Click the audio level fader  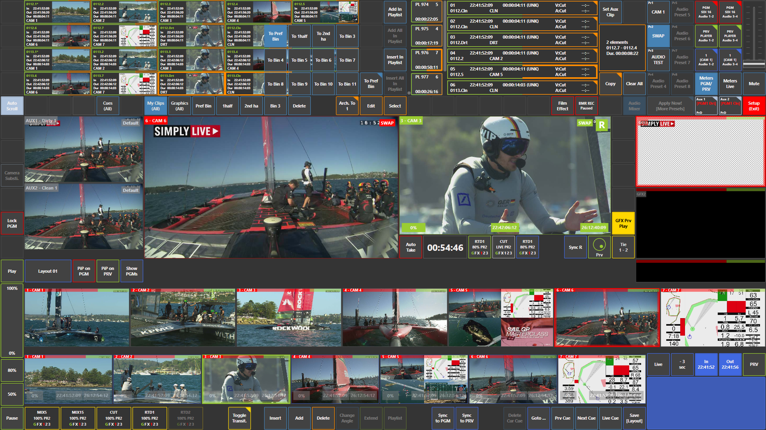point(754,64)
